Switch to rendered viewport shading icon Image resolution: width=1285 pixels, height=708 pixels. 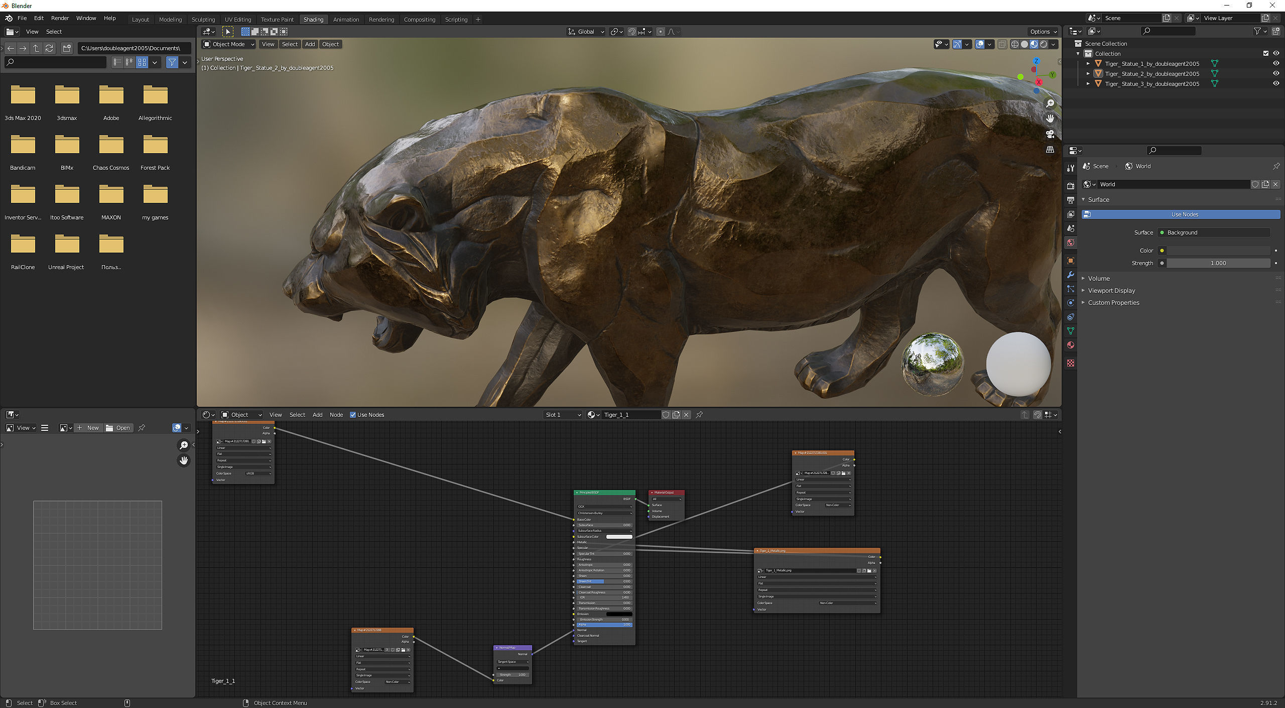[1044, 44]
